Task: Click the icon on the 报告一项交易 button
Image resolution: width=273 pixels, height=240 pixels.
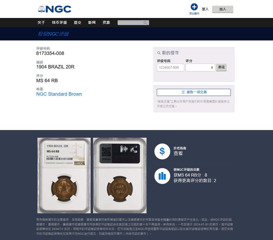Action: click(183, 92)
